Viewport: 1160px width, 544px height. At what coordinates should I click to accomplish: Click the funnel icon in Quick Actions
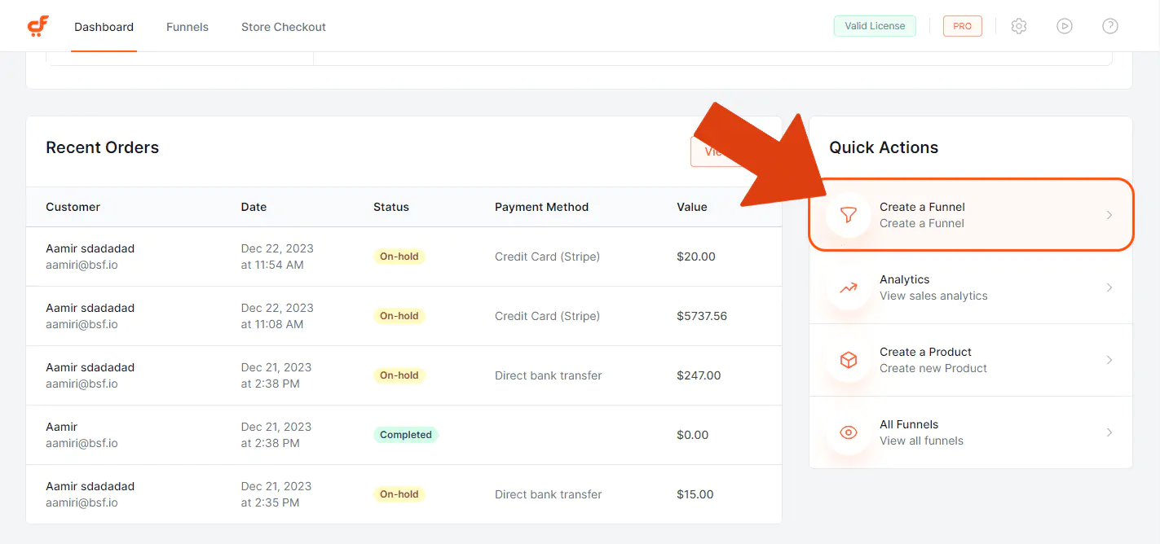tap(849, 215)
